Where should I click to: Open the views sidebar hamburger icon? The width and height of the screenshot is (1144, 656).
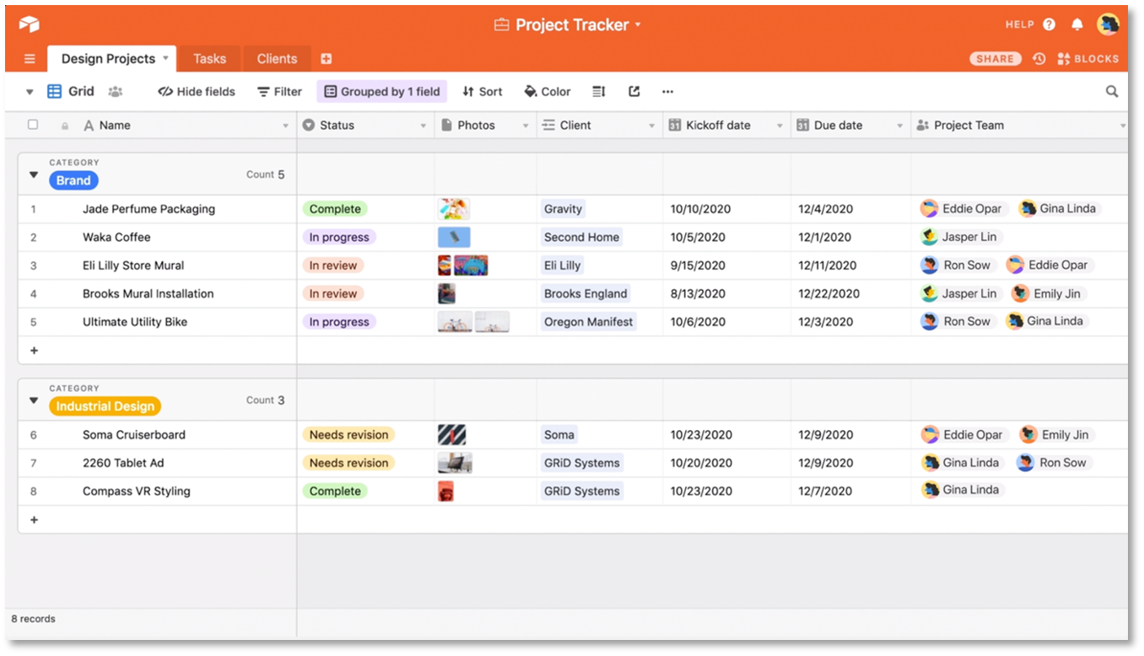coord(29,58)
